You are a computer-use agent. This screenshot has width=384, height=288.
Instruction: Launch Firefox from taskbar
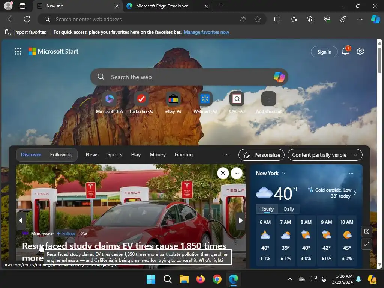point(201,279)
